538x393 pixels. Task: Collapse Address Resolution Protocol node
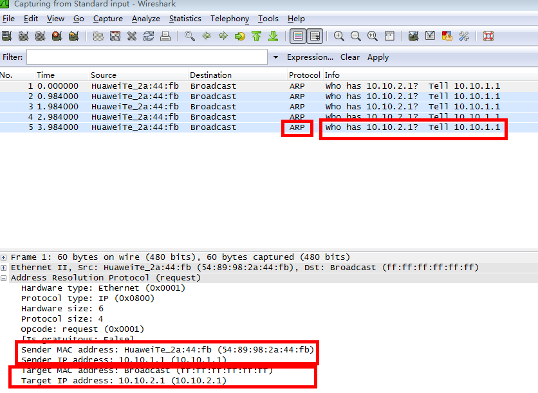pyautogui.click(x=3, y=278)
